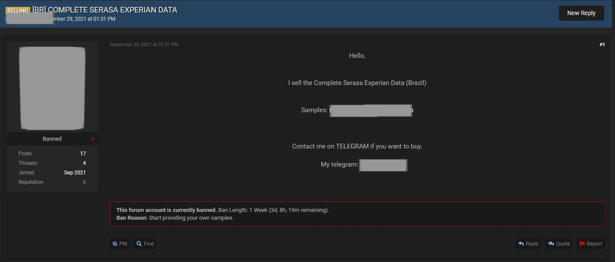Open the #1 post permalink
This screenshot has height=262, width=615.
coord(602,44)
